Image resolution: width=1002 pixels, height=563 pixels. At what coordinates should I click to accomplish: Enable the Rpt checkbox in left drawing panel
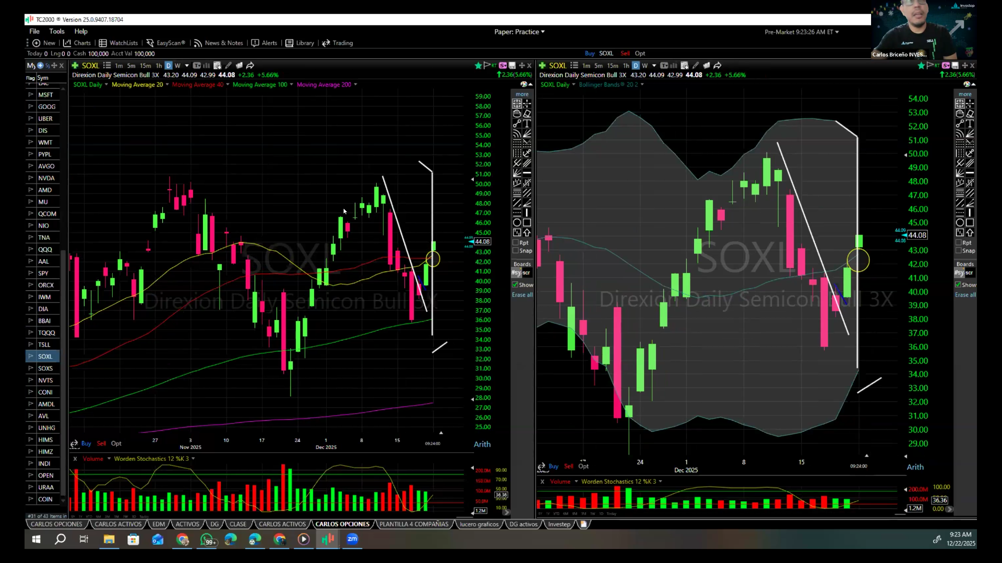pos(516,243)
